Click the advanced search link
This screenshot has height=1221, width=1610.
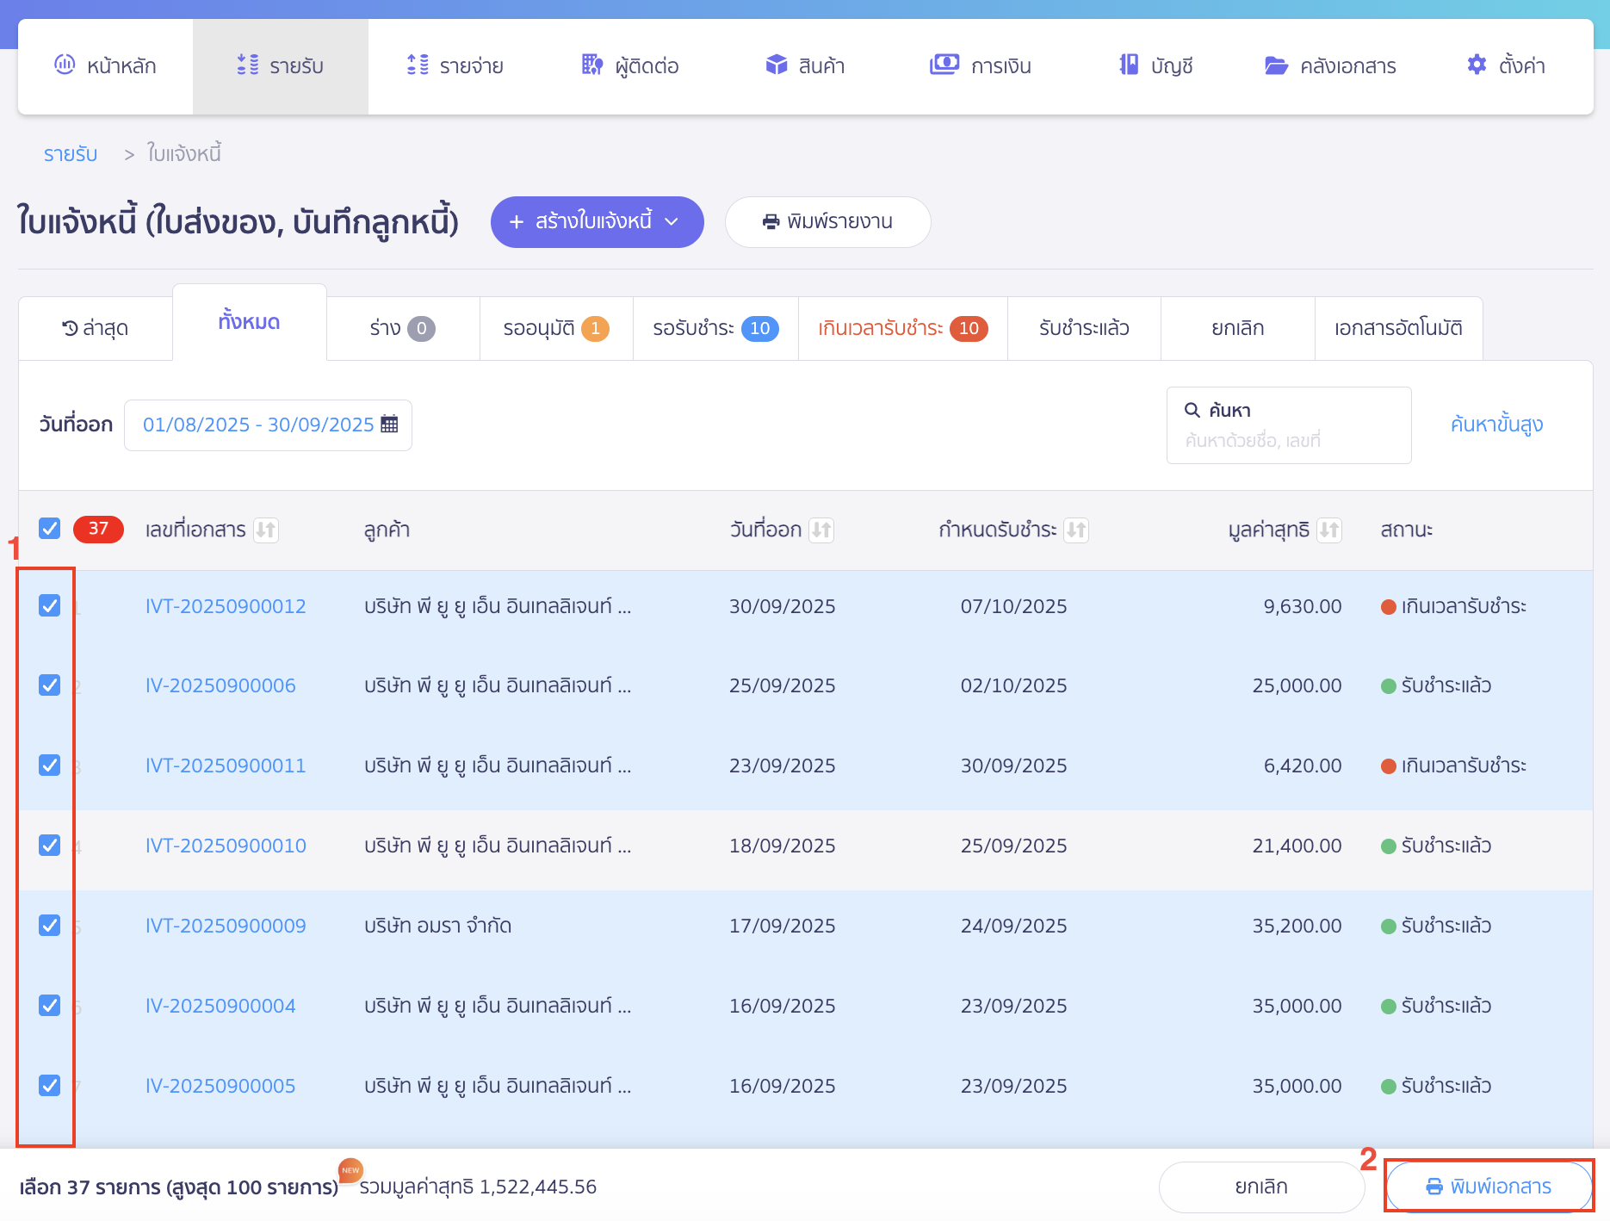[1496, 425]
